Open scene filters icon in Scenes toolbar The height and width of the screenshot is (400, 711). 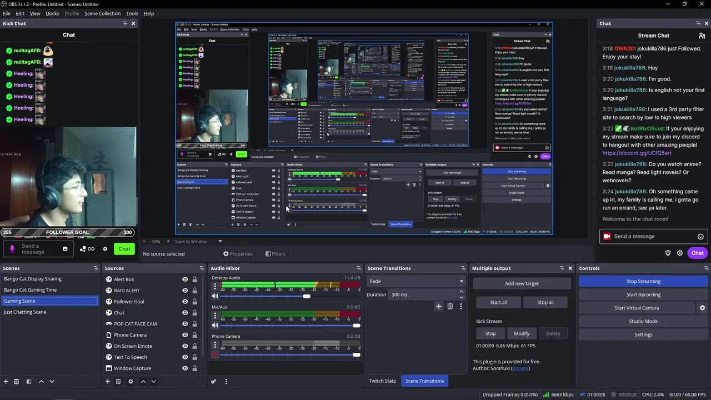click(29, 382)
